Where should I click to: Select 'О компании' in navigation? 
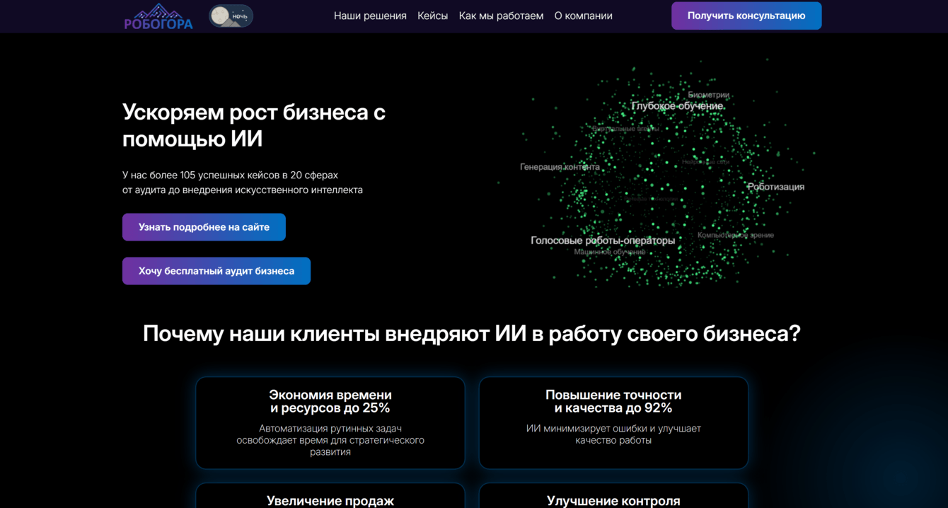coord(584,15)
